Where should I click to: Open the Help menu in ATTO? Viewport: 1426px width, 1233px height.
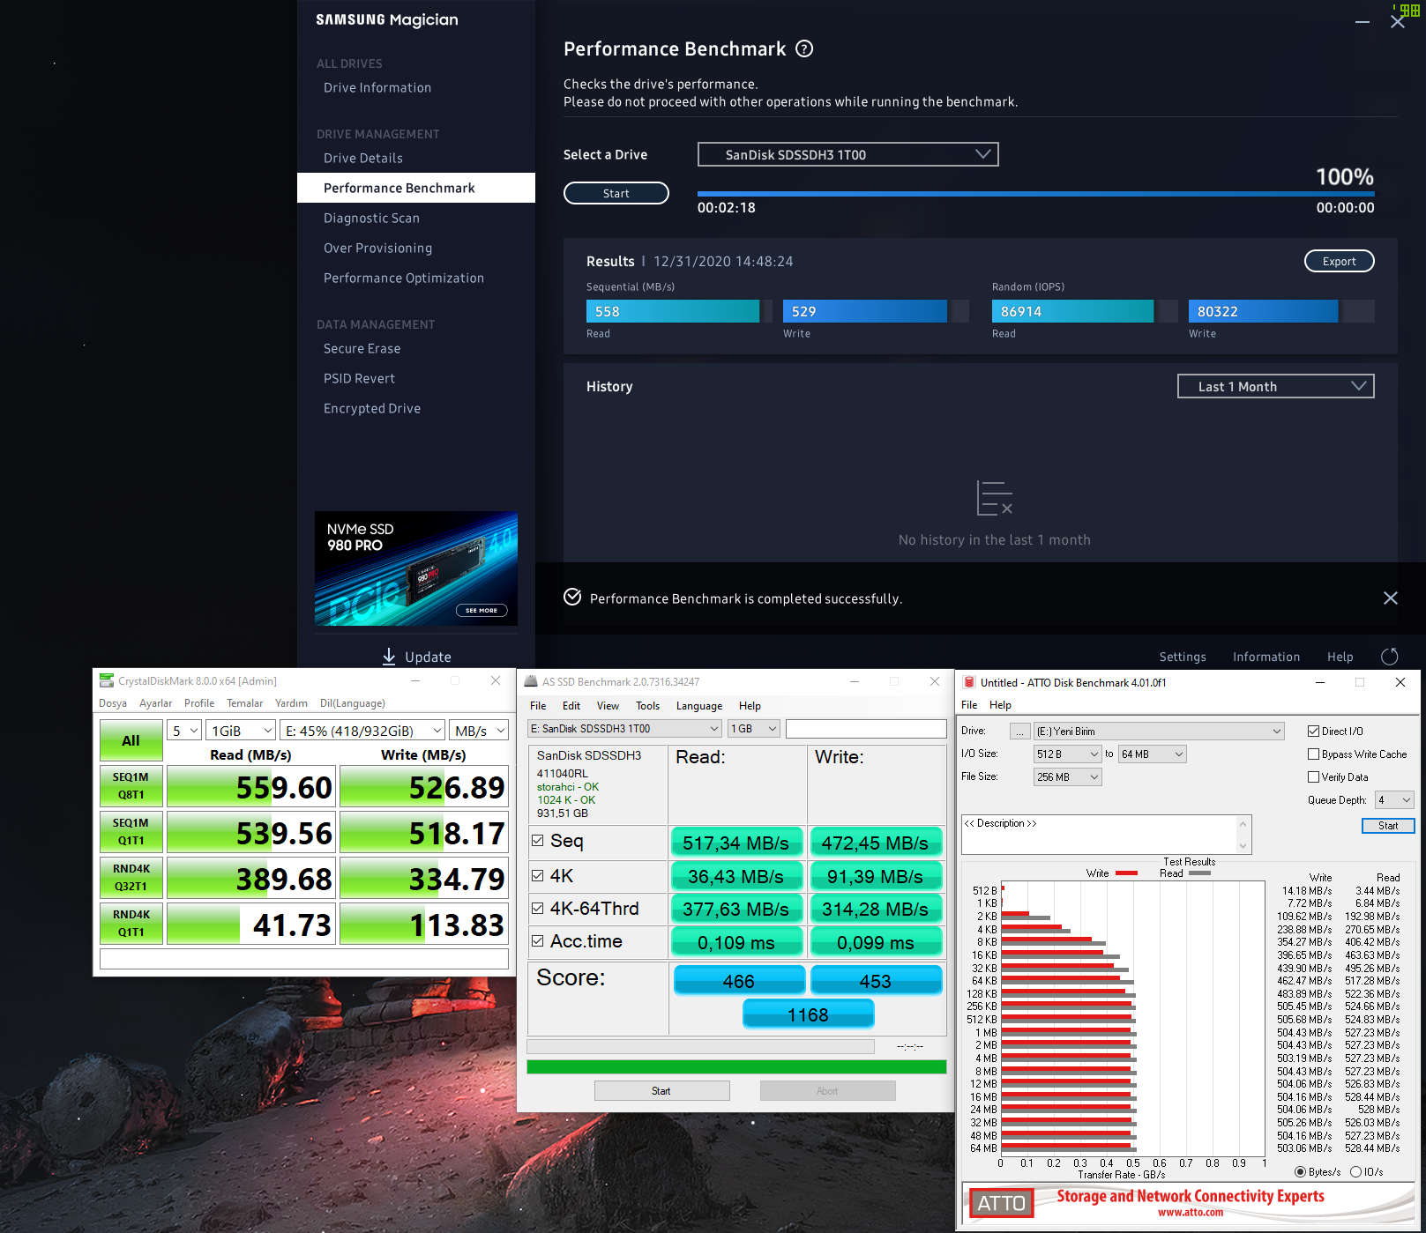[x=1000, y=705]
